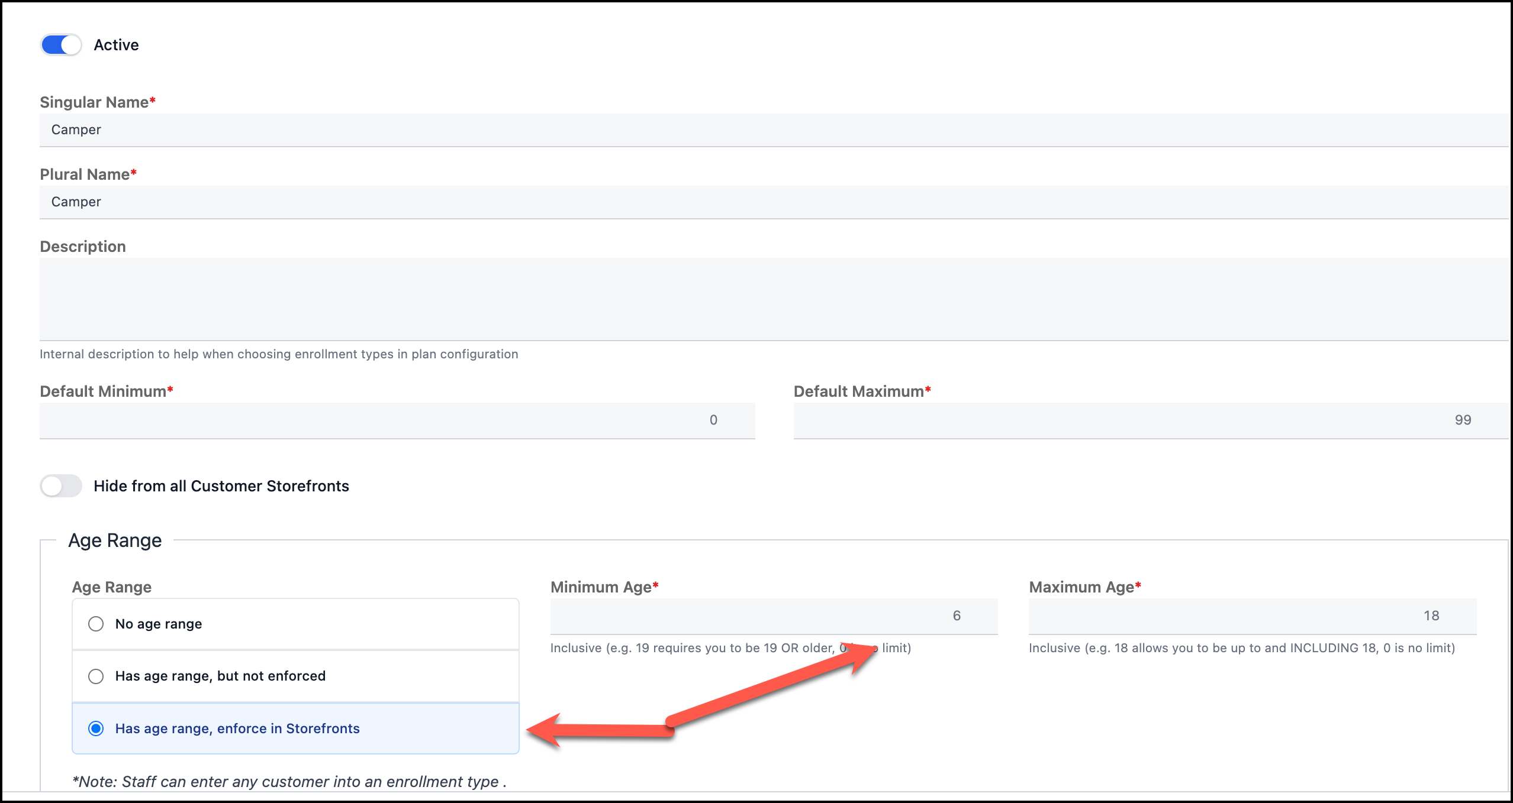Select Has age range, enforce in Storefronts
The image size is (1513, 803).
click(96, 728)
